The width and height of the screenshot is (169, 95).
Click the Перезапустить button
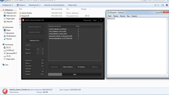point(35,41)
